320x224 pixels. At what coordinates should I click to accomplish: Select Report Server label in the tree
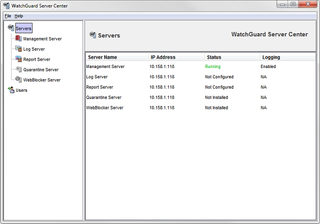pos(37,60)
